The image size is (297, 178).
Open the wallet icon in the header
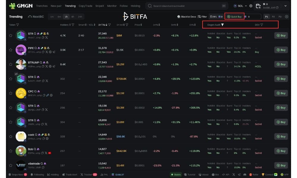258,6
